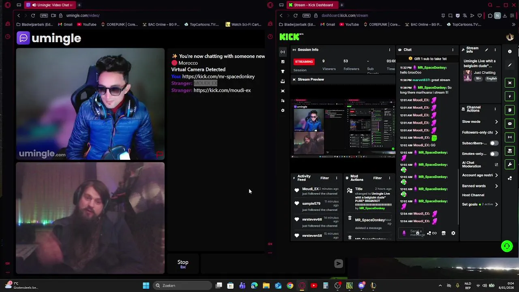The height and width of the screenshot is (292, 519).
Task: Open Chat panel menu dots
Action: (453, 50)
